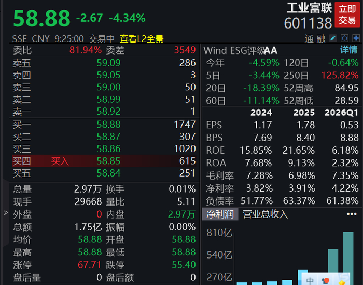Click 2025 负债率 value 63.37%
The height and width of the screenshot is (285, 363).
299,201
